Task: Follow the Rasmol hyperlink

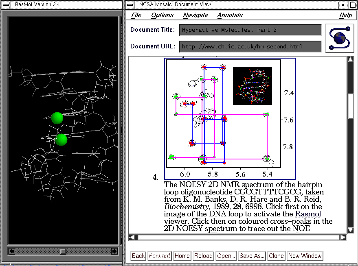Action: (x=308, y=214)
